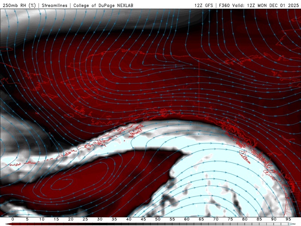Click the "250mb RH (%)" title text
The height and width of the screenshot is (226, 301).
pos(19,5)
